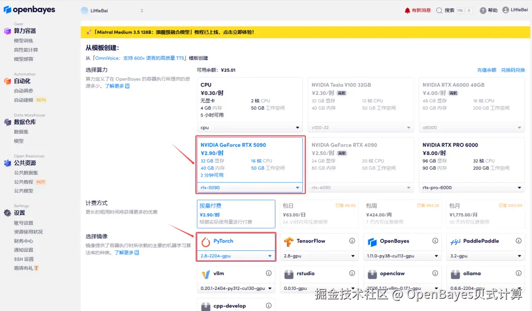This screenshot has height=311, width=532.
Task: Click the rstudio image icon
Action: coord(289,274)
